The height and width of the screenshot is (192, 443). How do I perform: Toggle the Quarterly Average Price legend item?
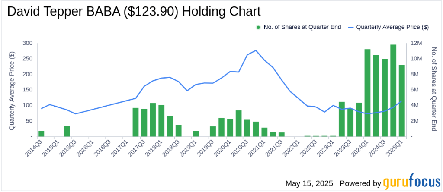coord(392,27)
